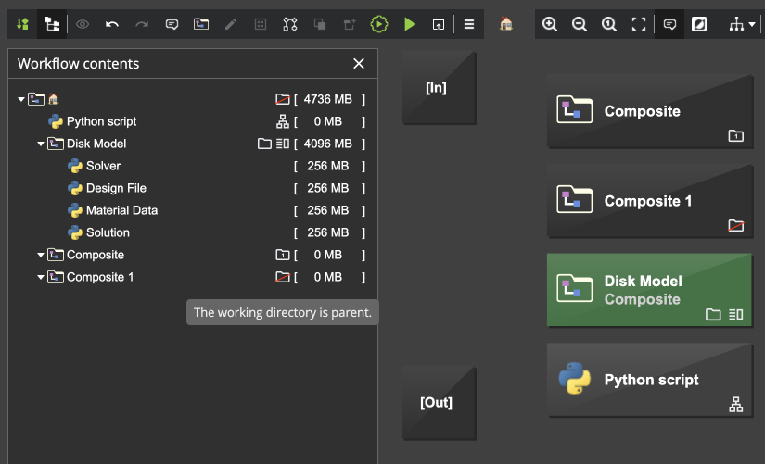This screenshot has width=765, height=464.
Task: Toggle the eye visibility icon in the toolbar
Action: tap(83, 24)
